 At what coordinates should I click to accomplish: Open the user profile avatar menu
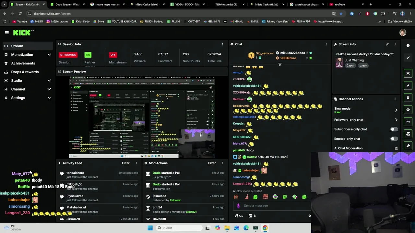pos(403,33)
